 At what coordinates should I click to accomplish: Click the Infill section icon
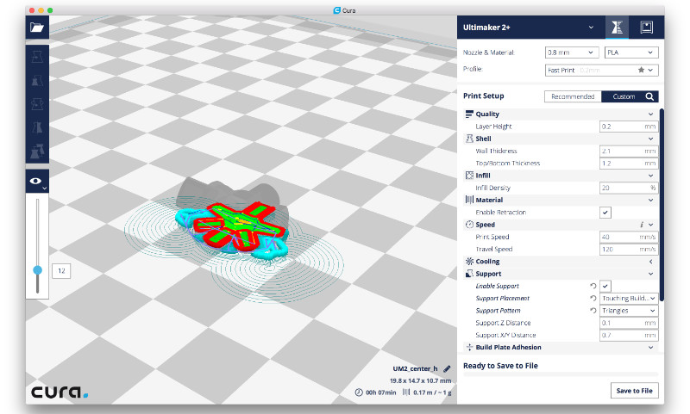pyautogui.click(x=469, y=176)
